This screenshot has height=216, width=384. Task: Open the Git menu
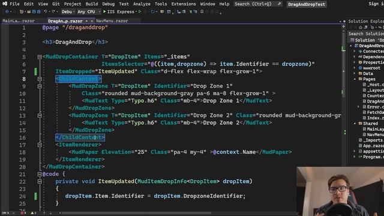[56, 4]
